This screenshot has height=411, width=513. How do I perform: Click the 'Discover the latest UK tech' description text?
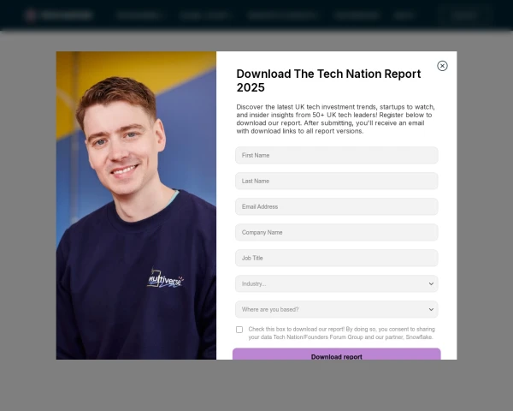tap(335, 119)
